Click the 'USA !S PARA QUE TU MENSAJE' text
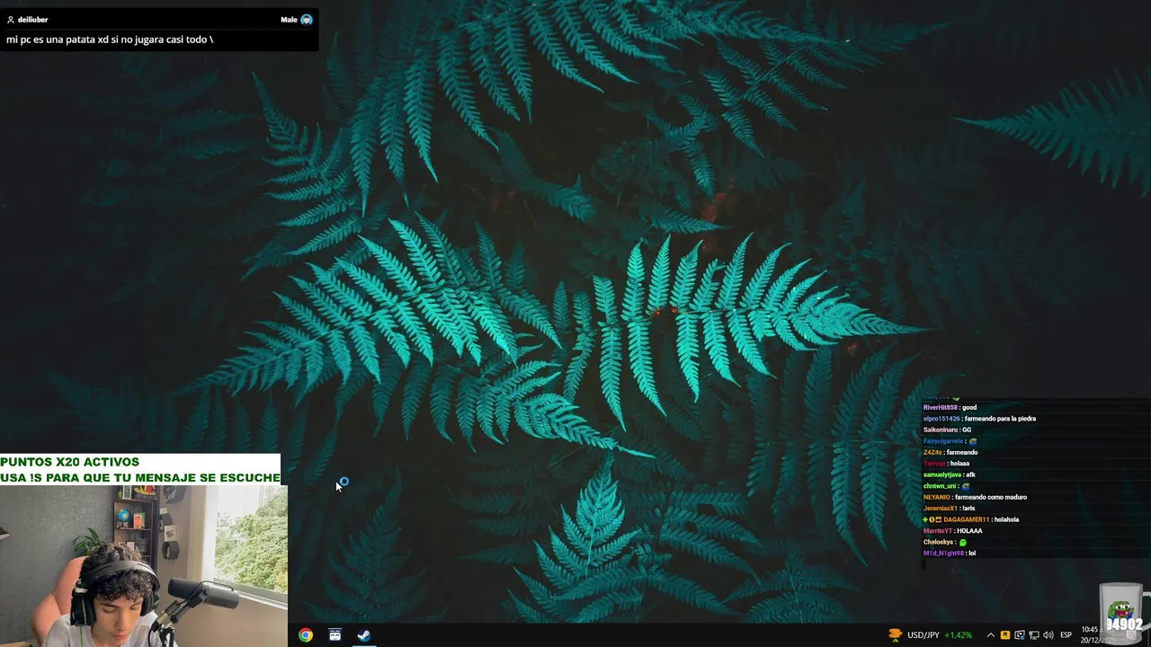Image resolution: width=1151 pixels, height=647 pixels. (139, 477)
